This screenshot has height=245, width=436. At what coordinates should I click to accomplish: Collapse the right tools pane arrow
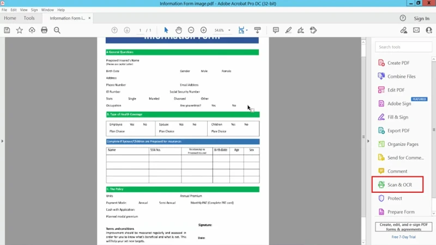368,141
